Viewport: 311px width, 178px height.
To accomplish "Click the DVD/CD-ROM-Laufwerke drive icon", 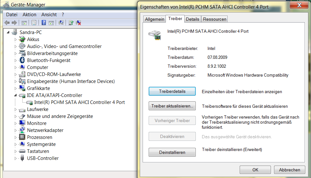I will 22,74.
